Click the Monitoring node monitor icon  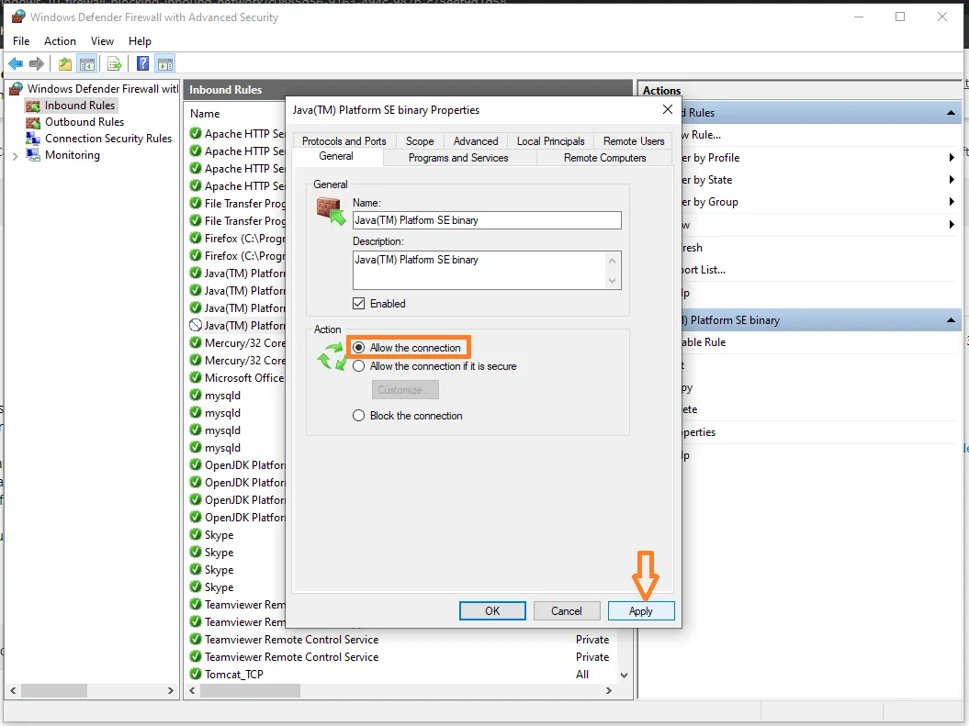pos(33,155)
